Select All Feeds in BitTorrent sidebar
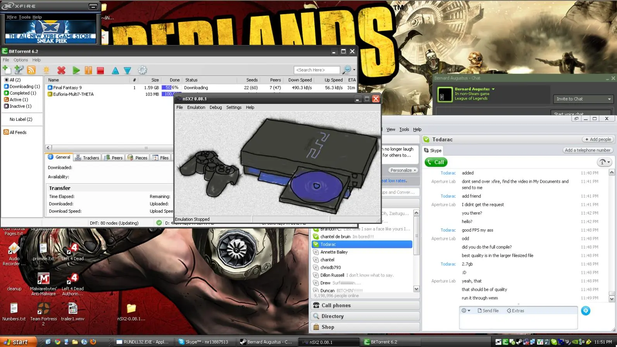 (x=15, y=132)
